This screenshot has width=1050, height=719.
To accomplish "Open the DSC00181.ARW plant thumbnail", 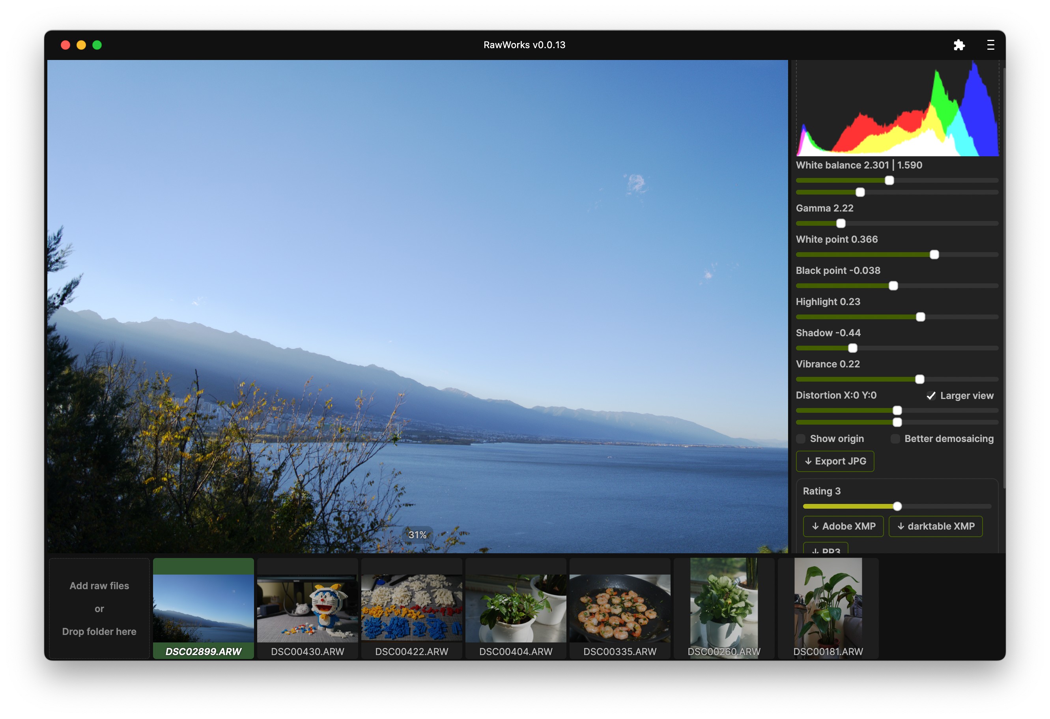I will point(828,608).
